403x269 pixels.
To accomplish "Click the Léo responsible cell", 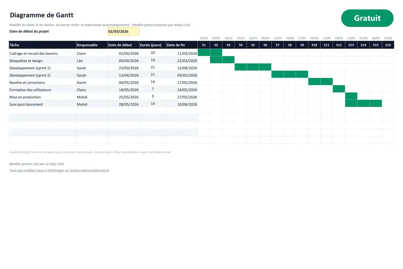I will [92, 61].
